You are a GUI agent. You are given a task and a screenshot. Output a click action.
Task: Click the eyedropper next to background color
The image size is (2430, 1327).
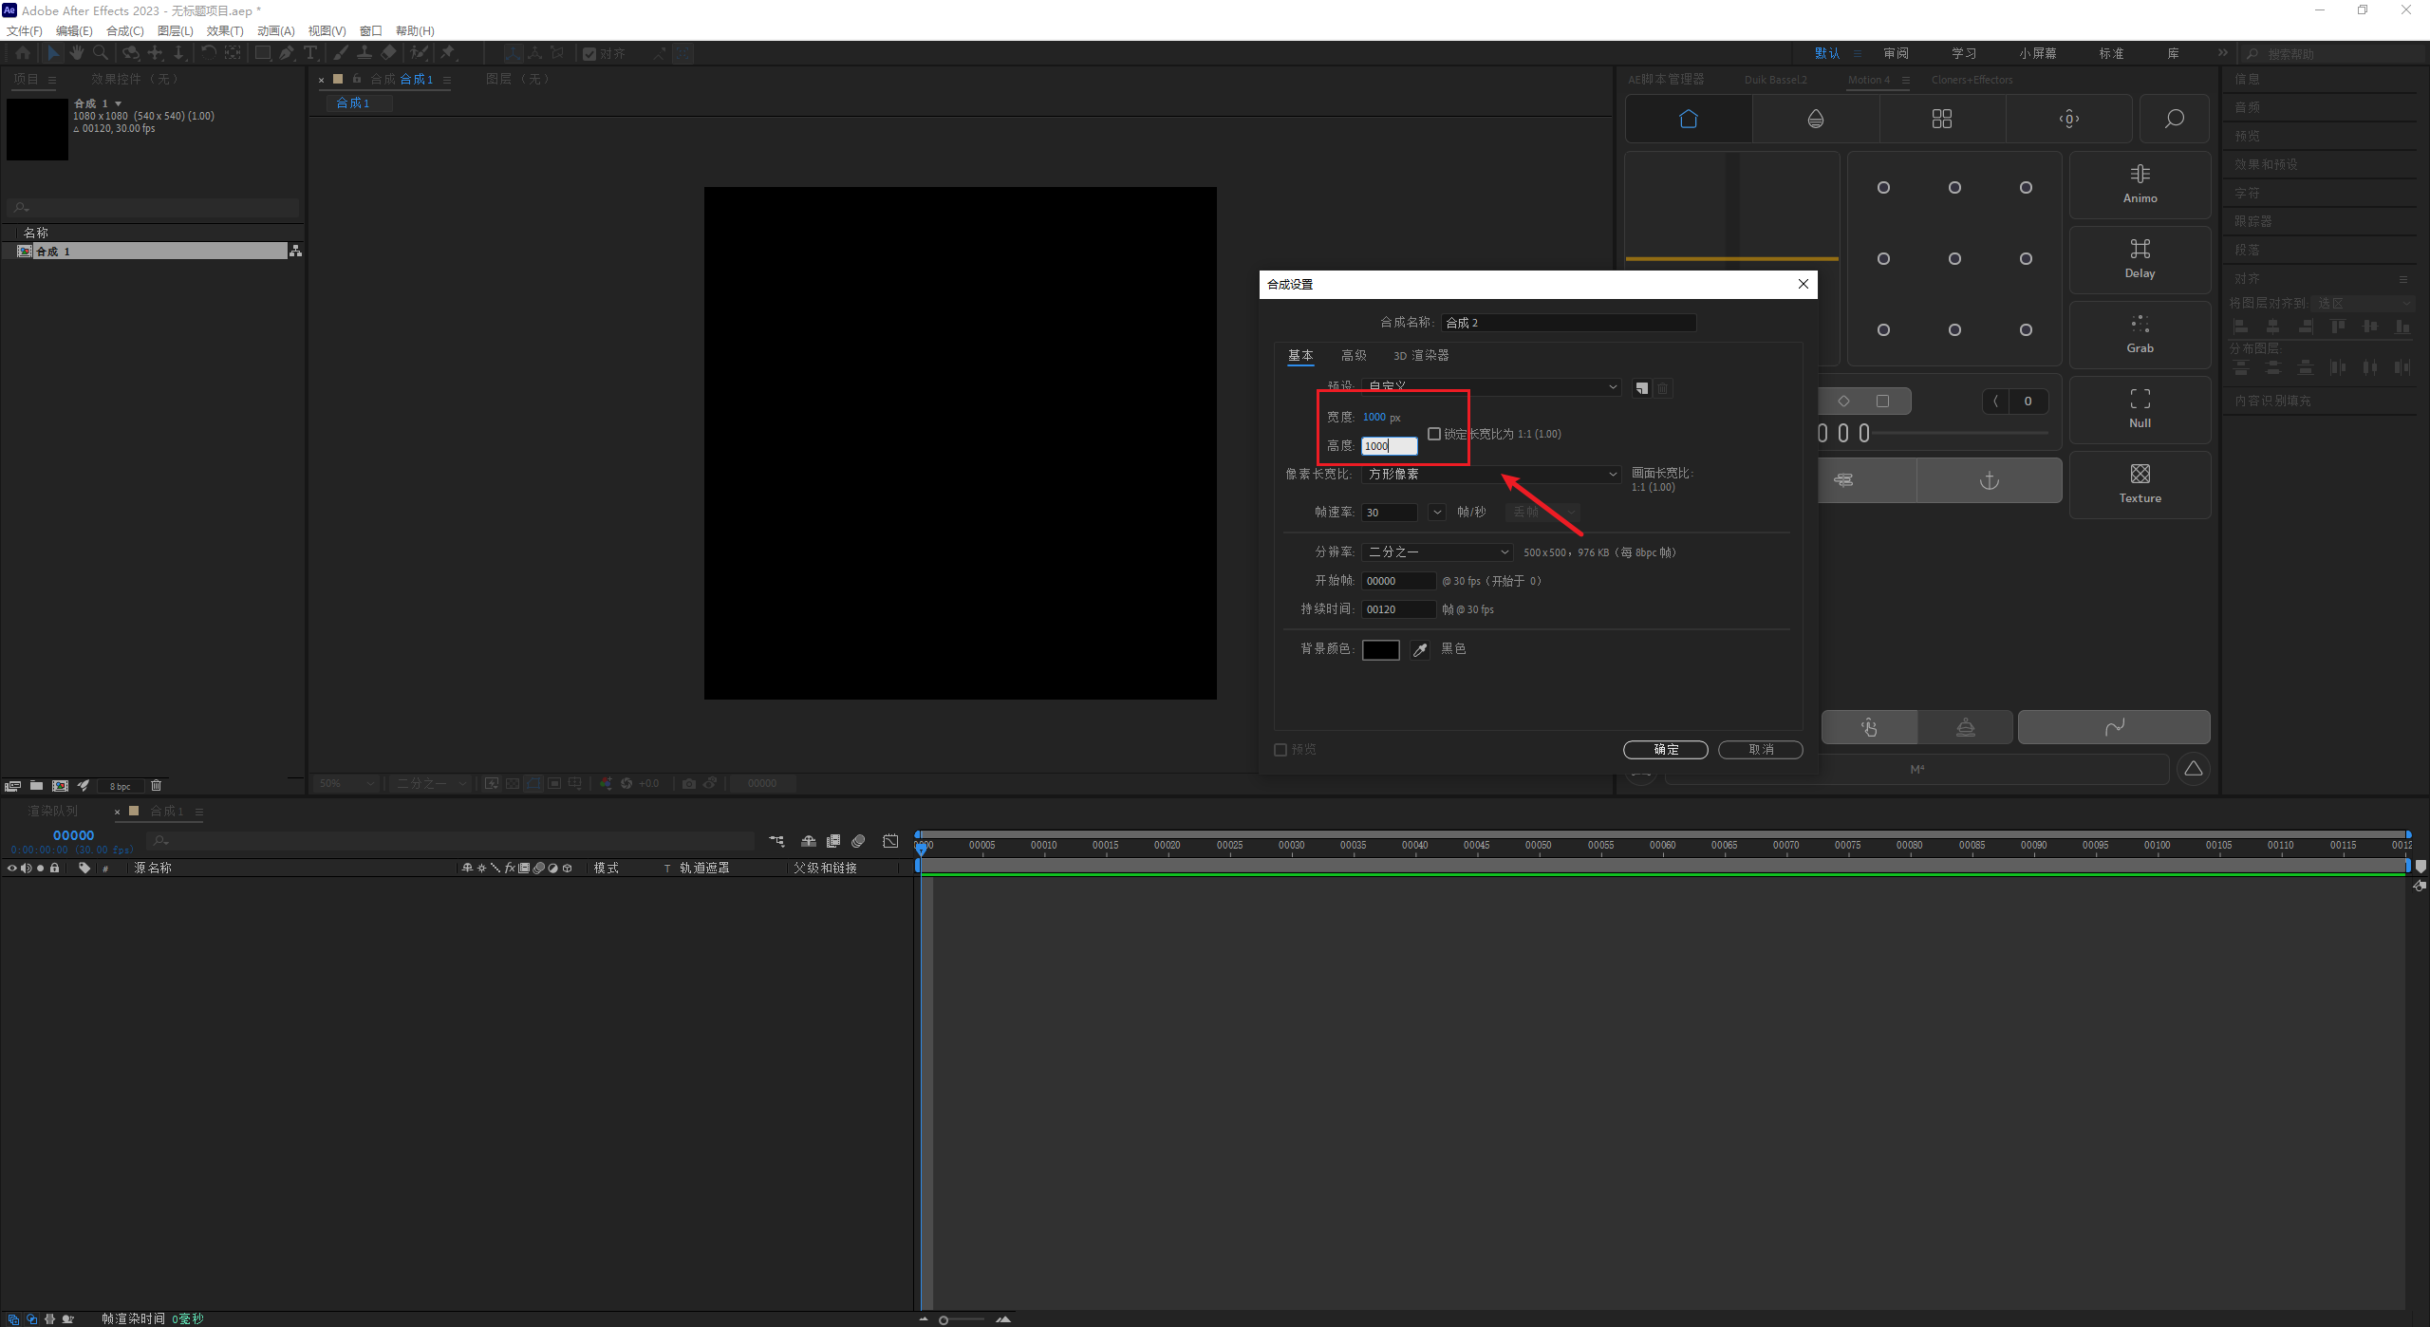[1420, 650]
